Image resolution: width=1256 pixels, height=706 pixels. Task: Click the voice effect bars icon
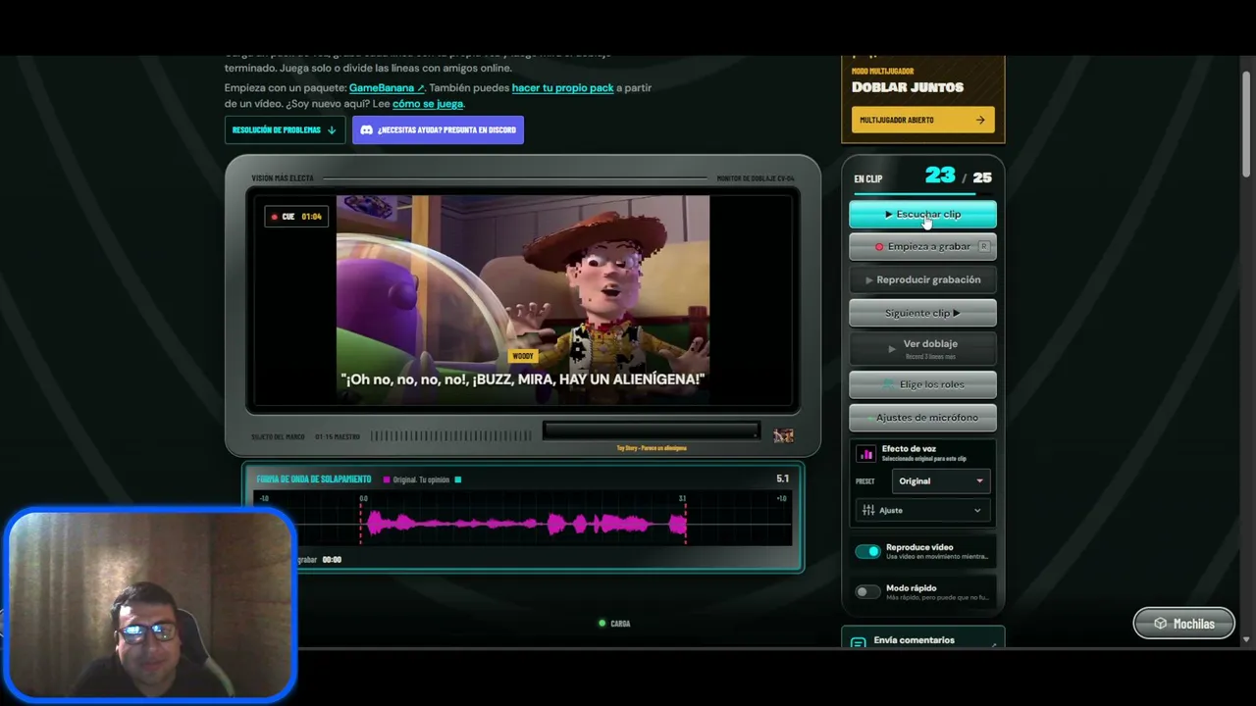point(866,454)
